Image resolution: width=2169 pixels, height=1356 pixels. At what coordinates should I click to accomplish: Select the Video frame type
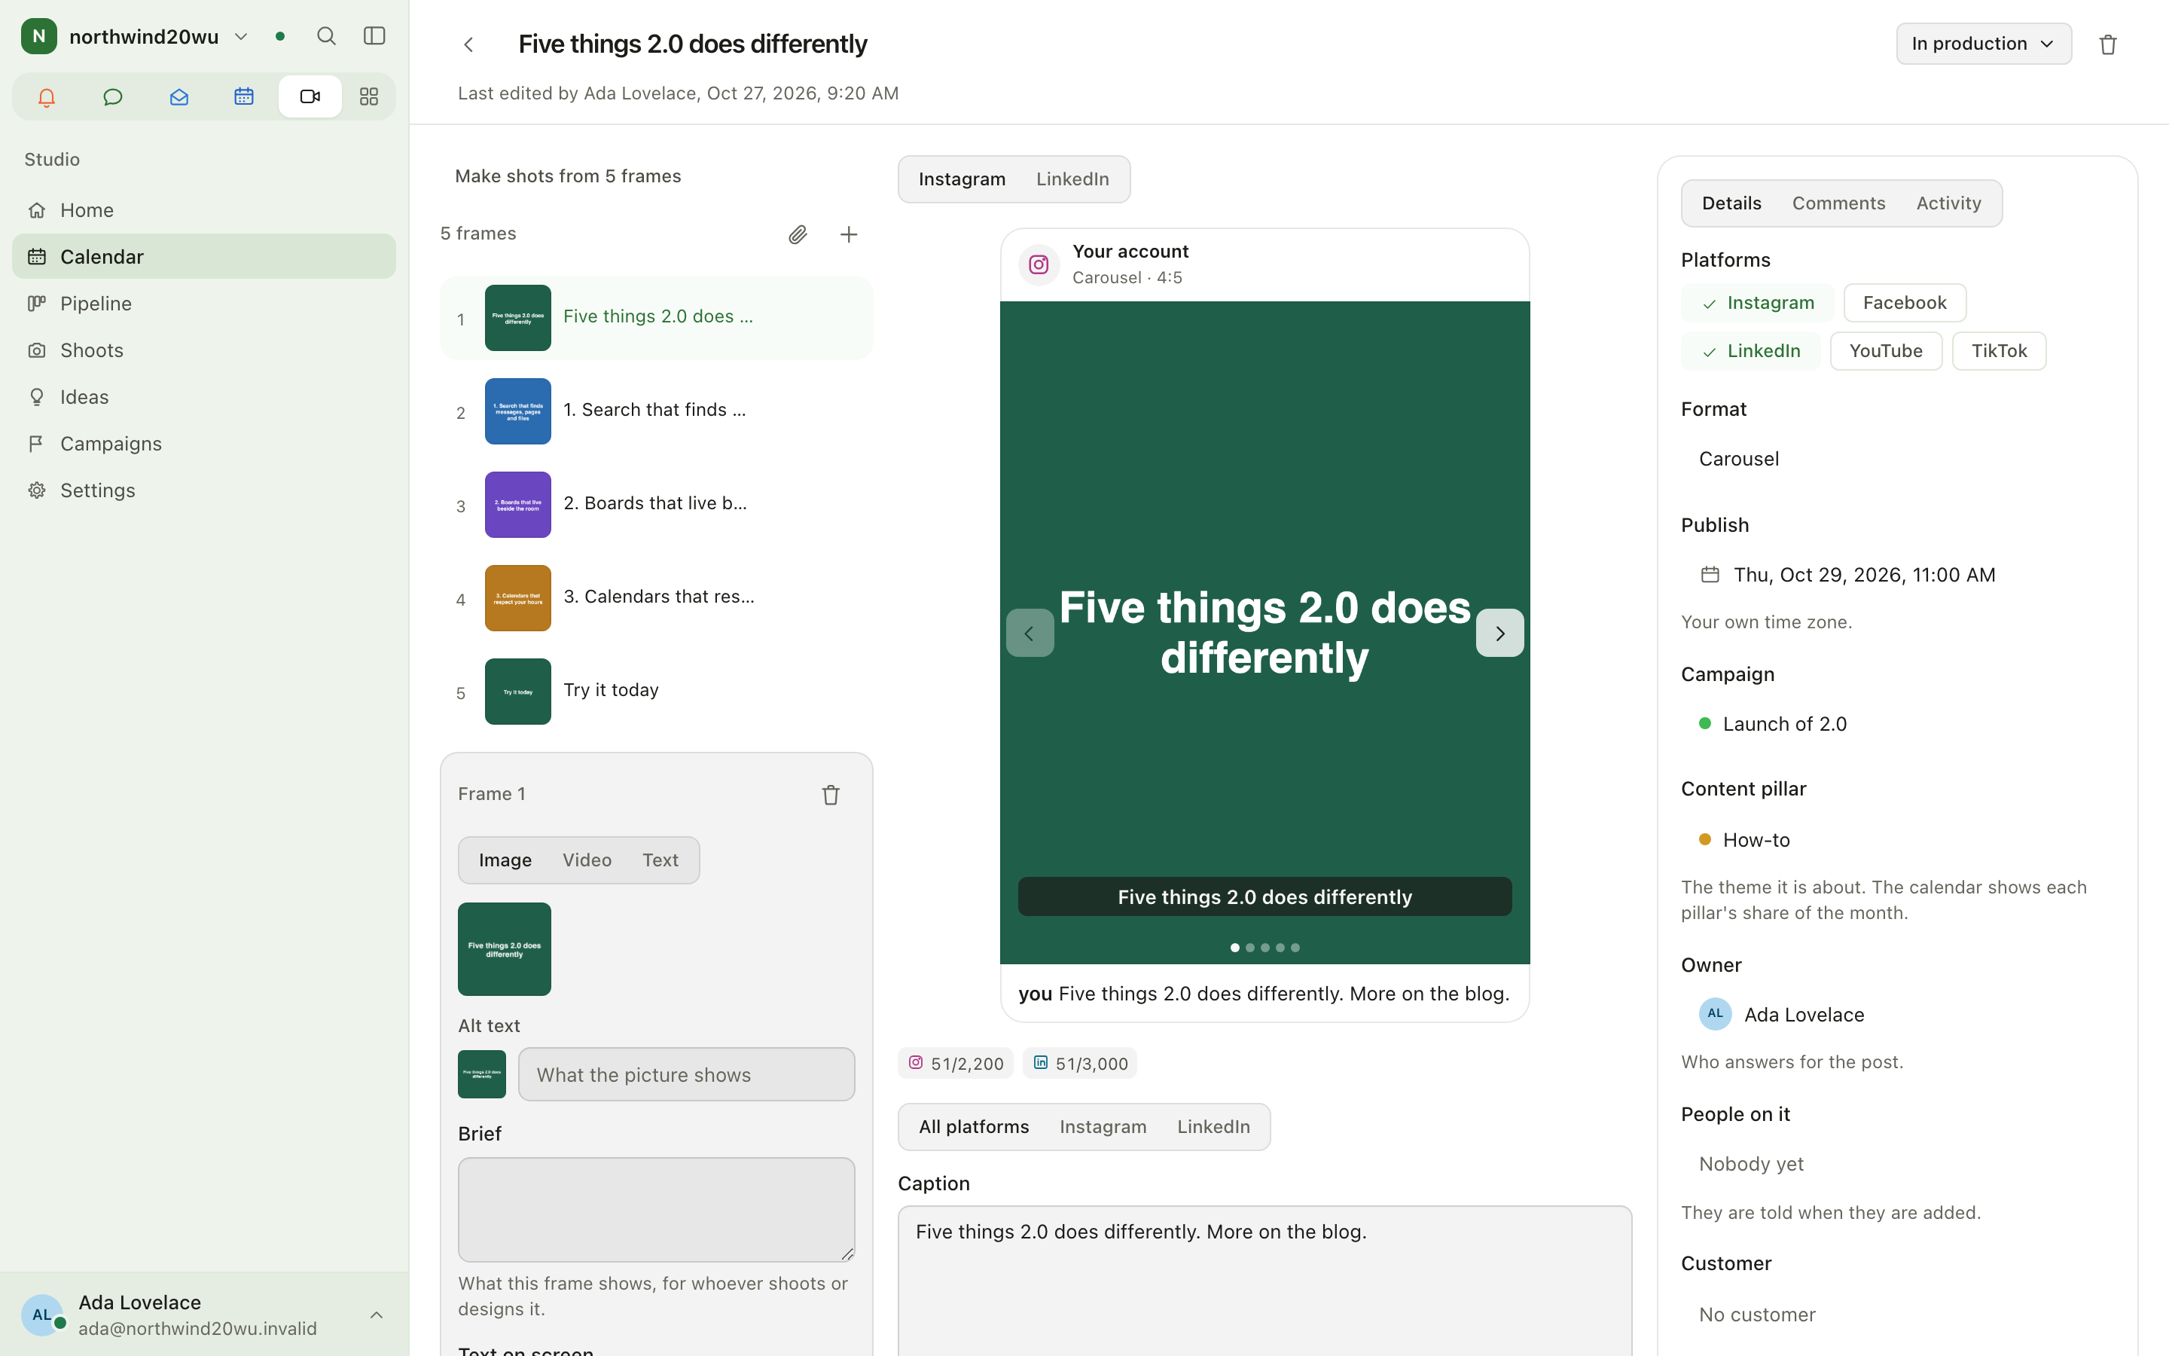tap(587, 860)
